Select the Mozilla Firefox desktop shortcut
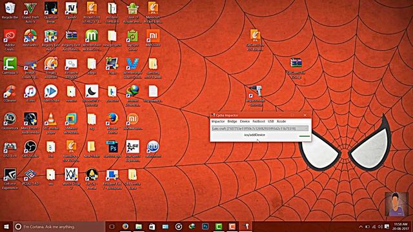 [x=112, y=123]
